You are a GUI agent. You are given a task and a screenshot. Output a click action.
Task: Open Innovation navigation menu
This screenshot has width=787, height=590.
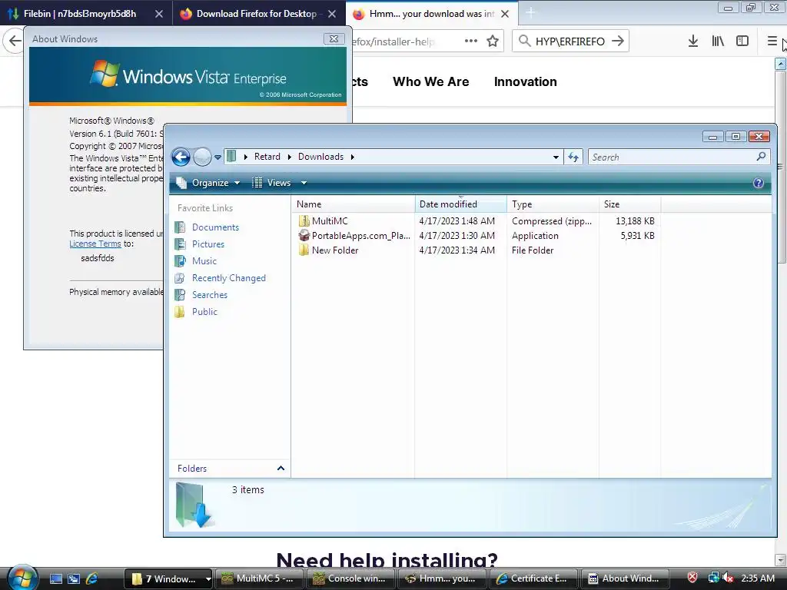coord(525,81)
